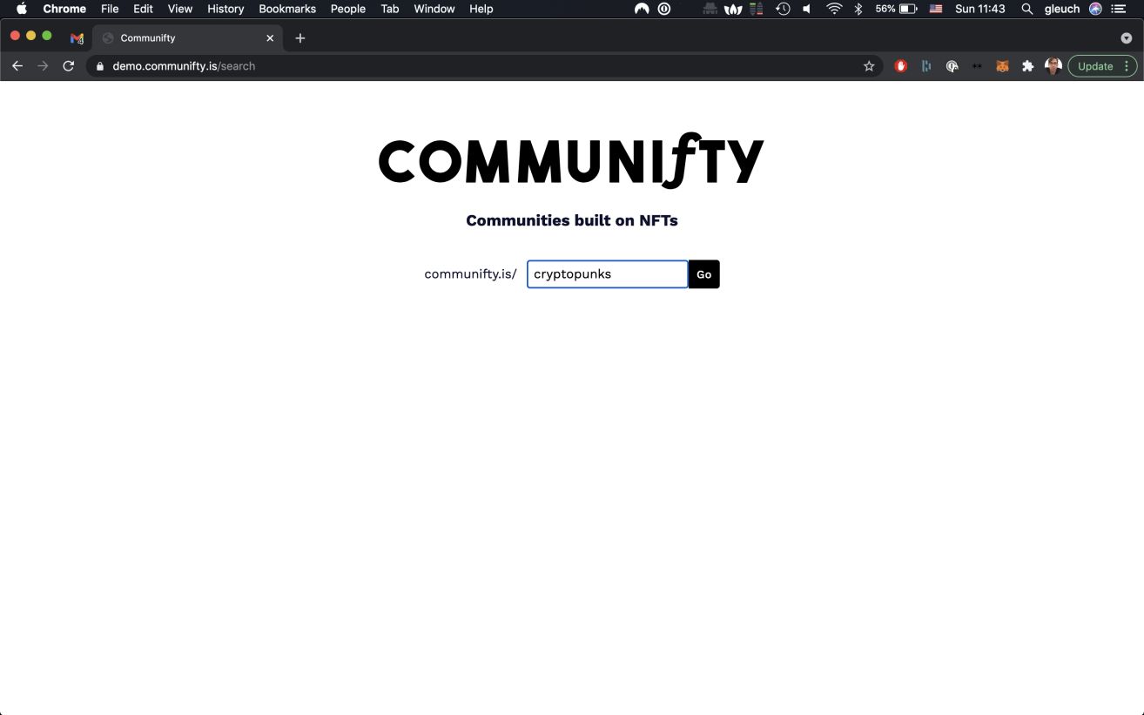Click the lock icon for site information
Viewport: 1144px width, 715px height.
pyautogui.click(x=100, y=66)
